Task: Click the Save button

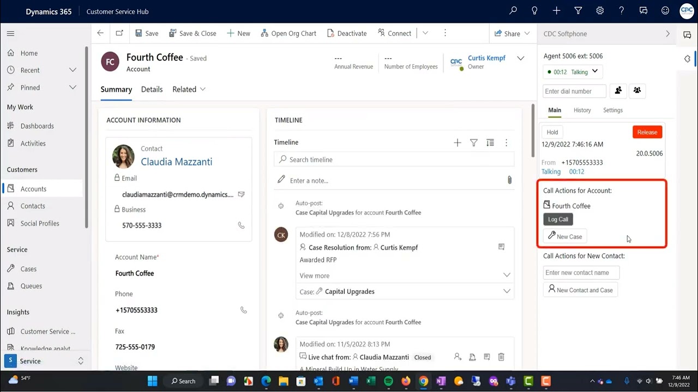Action: click(x=147, y=33)
